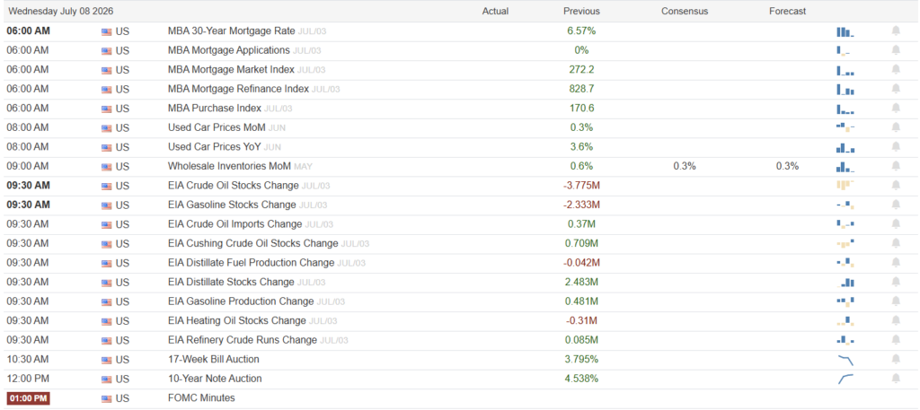Toggle the alert bell for EIA Gasoline Stocks Change
Image resolution: width=920 pixels, height=410 pixels.
click(896, 205)
